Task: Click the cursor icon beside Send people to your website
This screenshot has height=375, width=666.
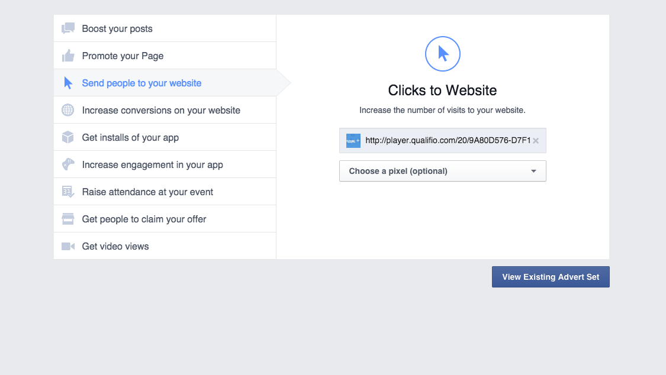Action: point(68,83)
